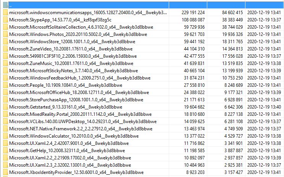The width and height of the screenshot is (284, 177).
Task: Click the Microsoft.549981C3F5F10 folder icon
Action: (x=5, y=56)
